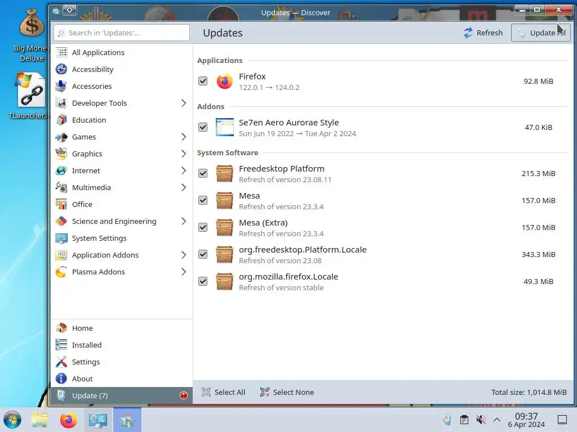Click the Freedesktop Platform package icon
Screen dimensions: 577x432
point(224,173)
